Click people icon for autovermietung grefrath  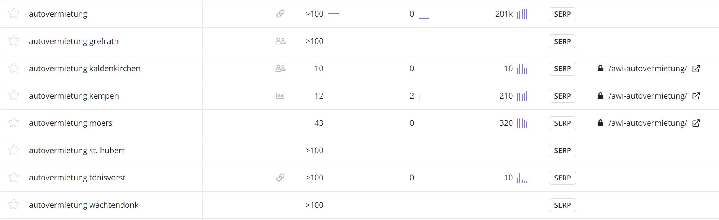tap(280, 41)
